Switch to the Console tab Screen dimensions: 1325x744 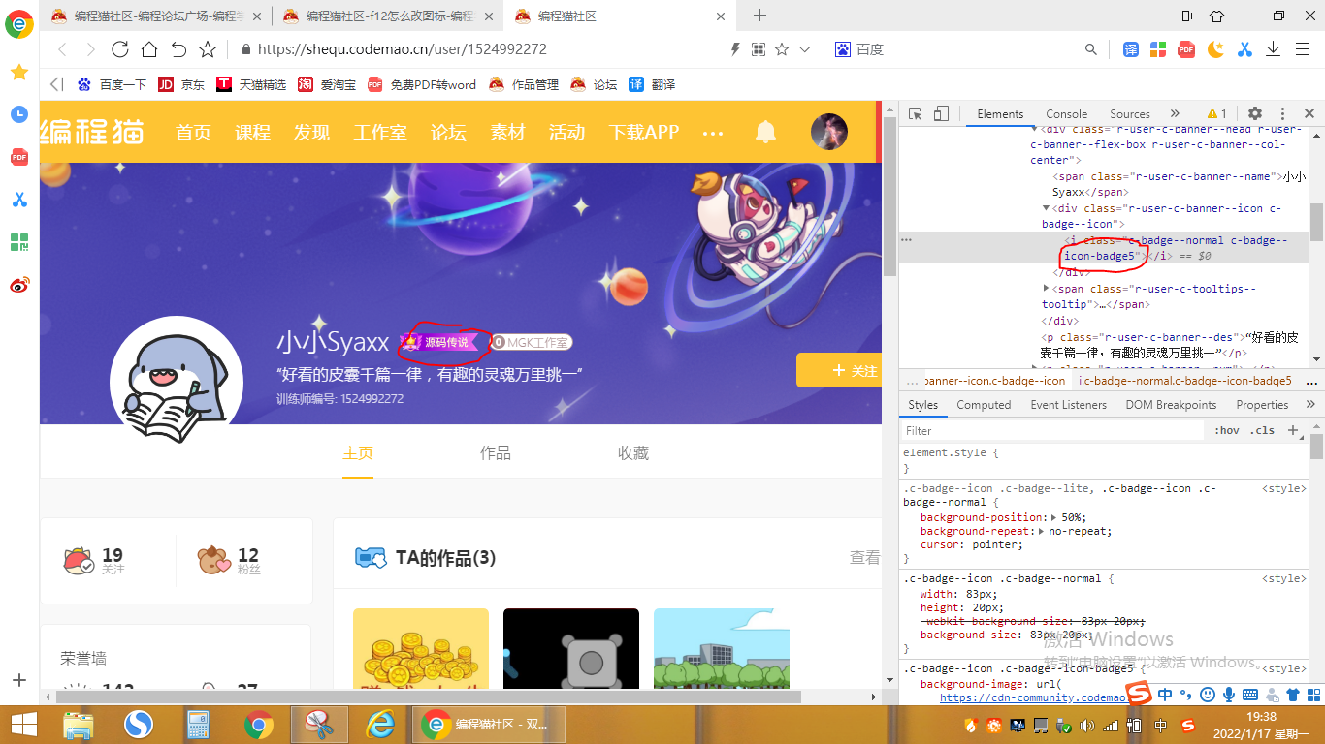[x=1067, y=113]
